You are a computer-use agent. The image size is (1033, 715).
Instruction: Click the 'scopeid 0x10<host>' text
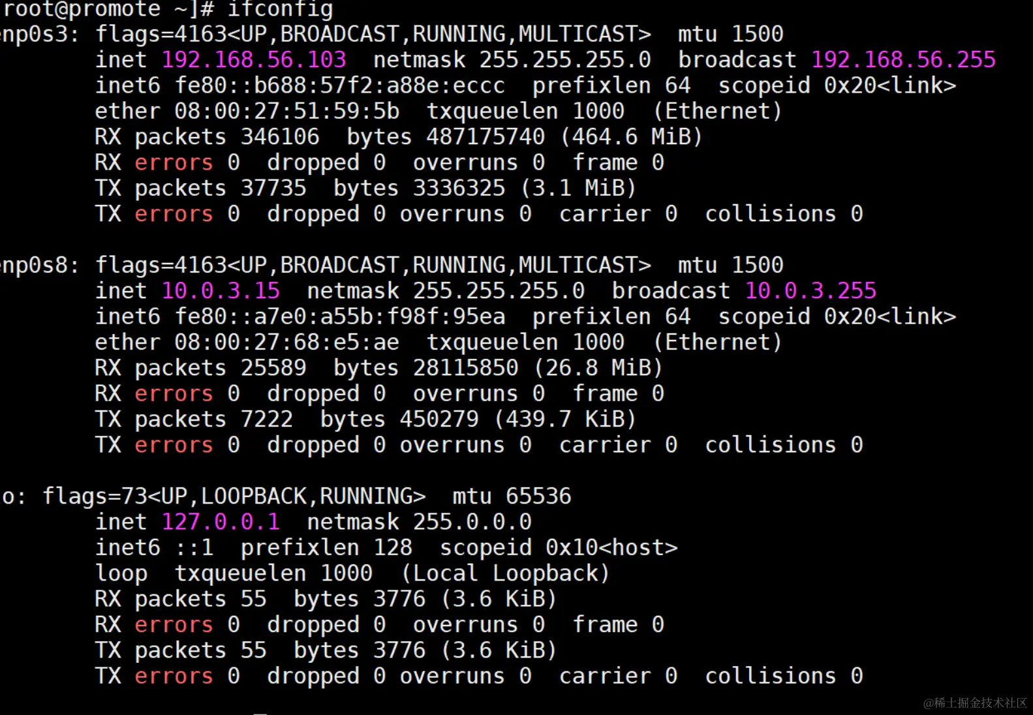point(559,547)
